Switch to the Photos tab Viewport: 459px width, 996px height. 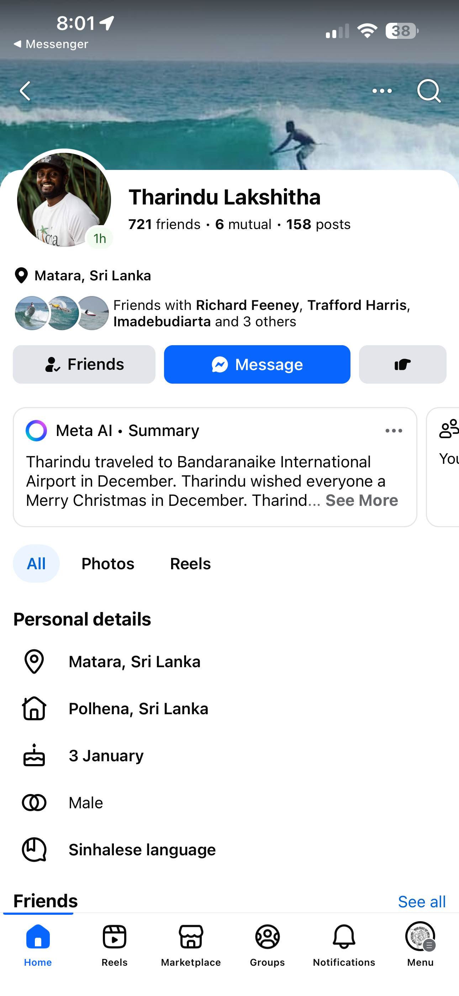(108, 564)
